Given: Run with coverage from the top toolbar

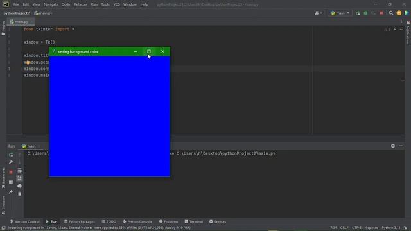Looking at the screenshot, I should (373, 13).
